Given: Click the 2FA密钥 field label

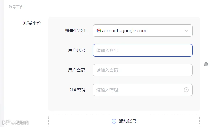Looking at the screenshot, I should click(x=77, y=90).
